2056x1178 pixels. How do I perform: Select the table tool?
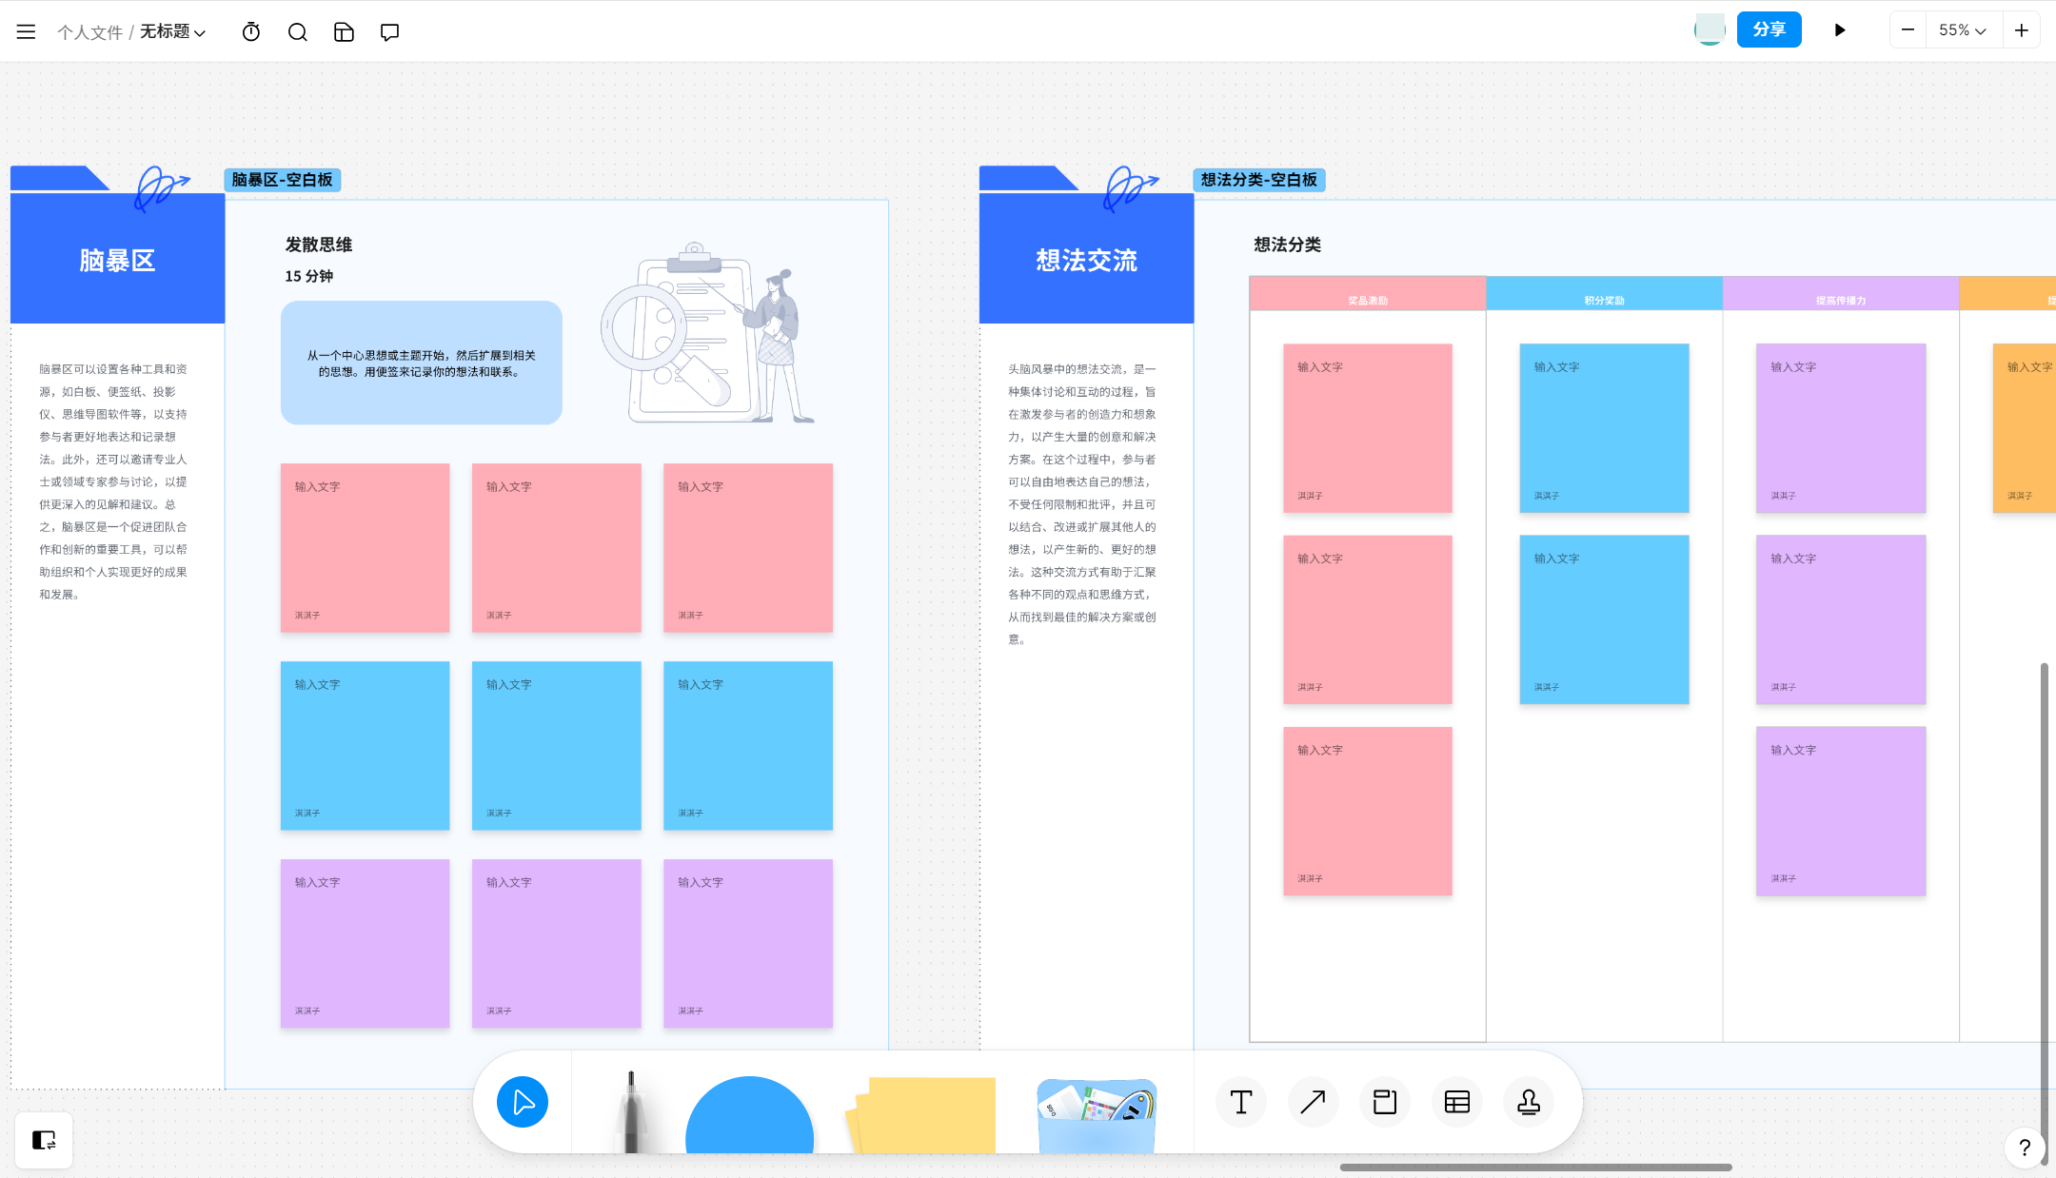1457,1102
